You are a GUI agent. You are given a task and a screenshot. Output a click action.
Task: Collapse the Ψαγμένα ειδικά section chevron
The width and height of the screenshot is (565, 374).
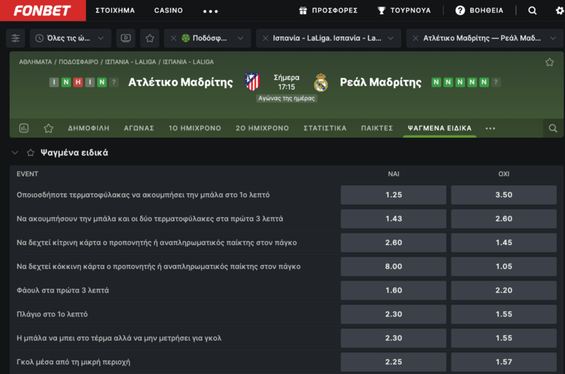15,153
